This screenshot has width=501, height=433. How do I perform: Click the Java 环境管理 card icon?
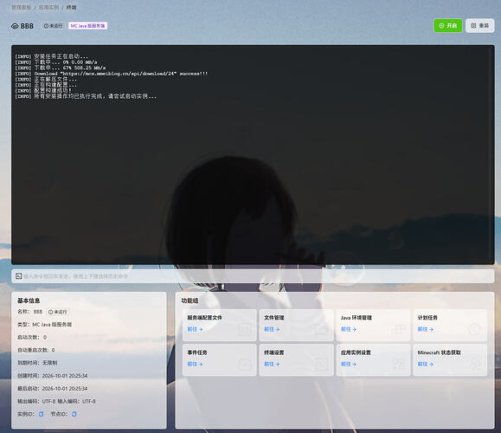(398, 329)
